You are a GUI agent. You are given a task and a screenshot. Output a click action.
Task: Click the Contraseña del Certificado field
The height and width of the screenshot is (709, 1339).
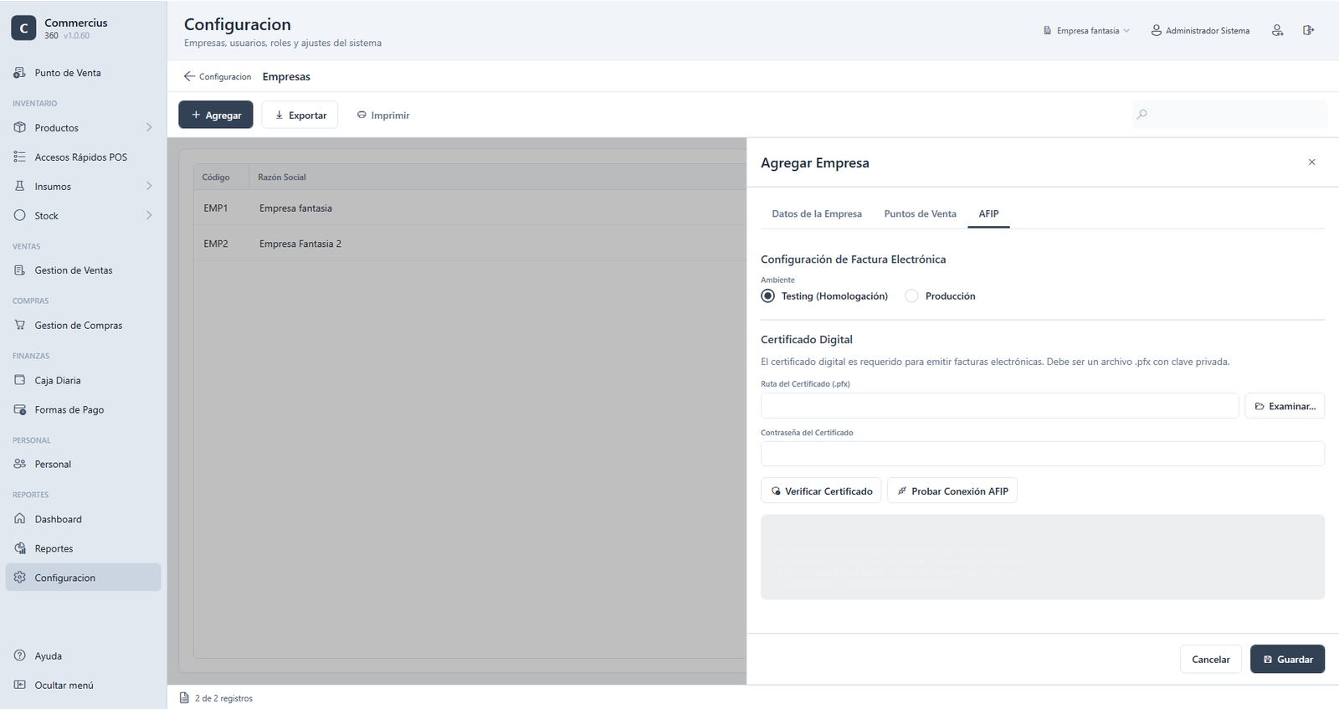1042,454
